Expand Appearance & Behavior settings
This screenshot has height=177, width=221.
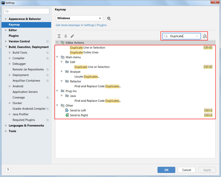6,19
